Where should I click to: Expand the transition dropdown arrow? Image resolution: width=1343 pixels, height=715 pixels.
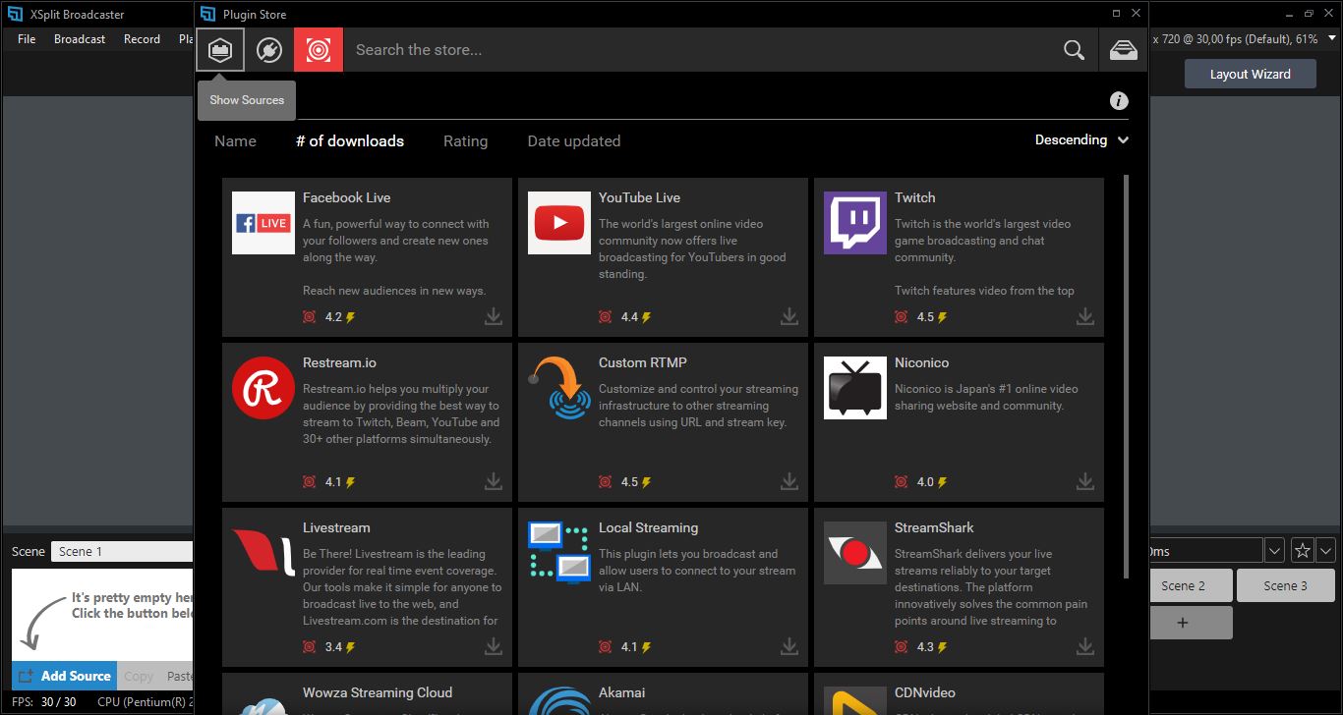(x=1274, y=551)
